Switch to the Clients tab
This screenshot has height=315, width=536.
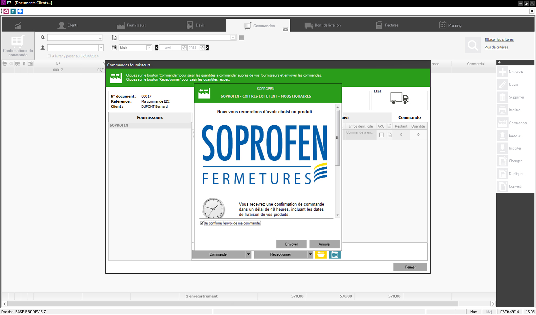68,25
